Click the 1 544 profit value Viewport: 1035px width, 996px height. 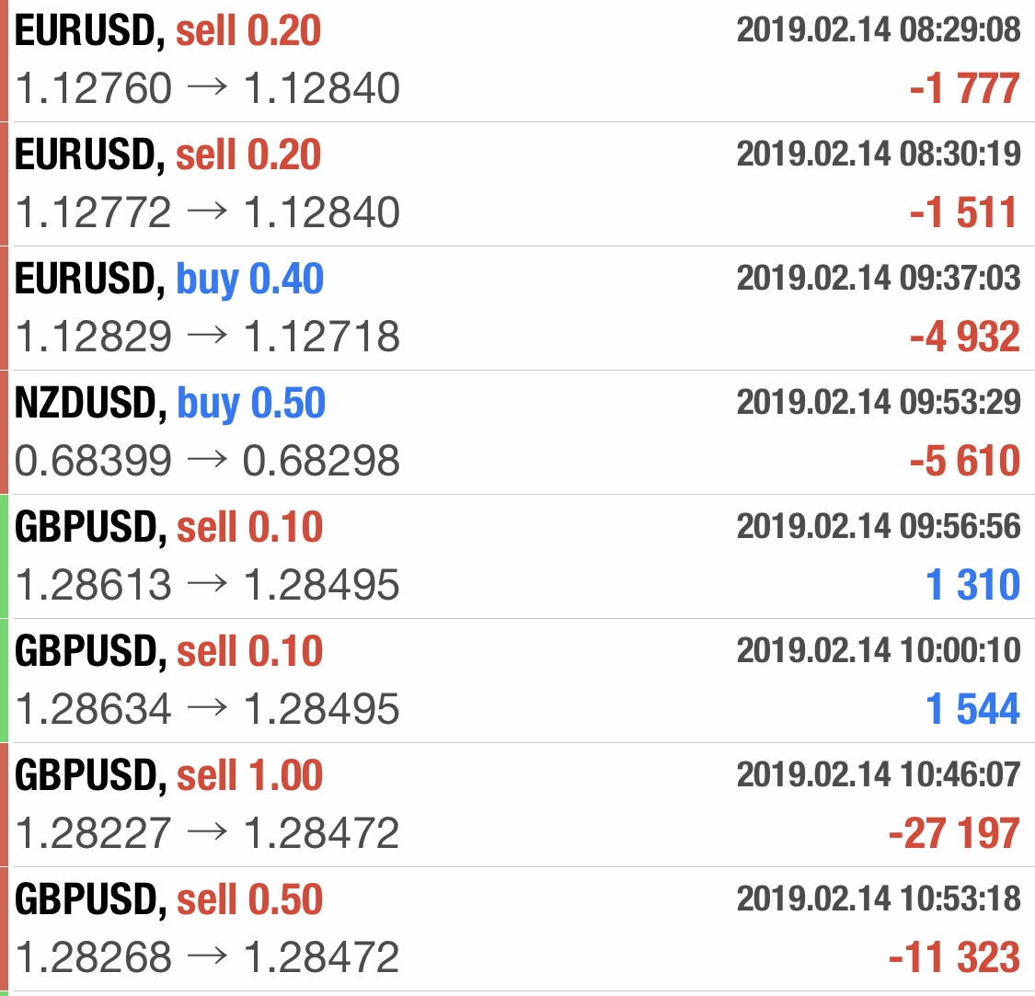point(972,710)
